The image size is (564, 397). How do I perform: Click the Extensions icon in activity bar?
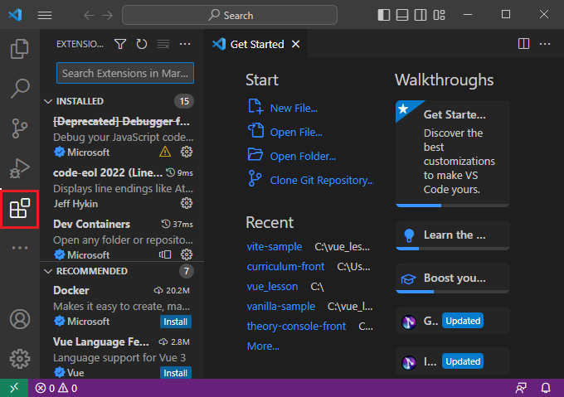pos(19,209)
